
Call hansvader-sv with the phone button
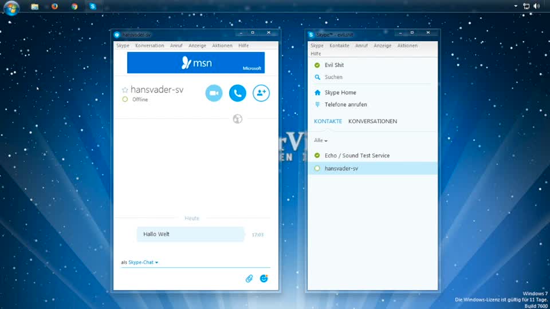(237, 93)
